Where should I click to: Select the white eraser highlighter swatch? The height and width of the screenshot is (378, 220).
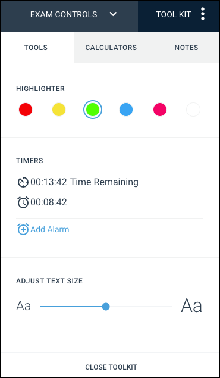tap(193, 110)
